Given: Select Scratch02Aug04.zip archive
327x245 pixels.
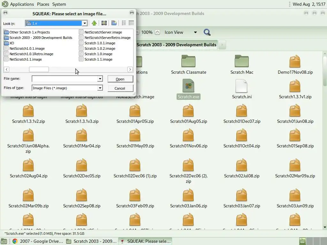Looking at the screenshot, I should pyautogui.click(x=28, y=168).
